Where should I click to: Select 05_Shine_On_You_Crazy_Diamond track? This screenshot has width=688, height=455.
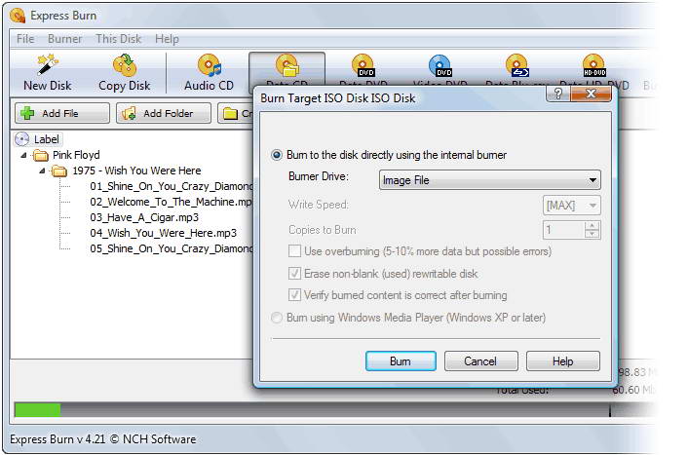[x=172, y=248]
